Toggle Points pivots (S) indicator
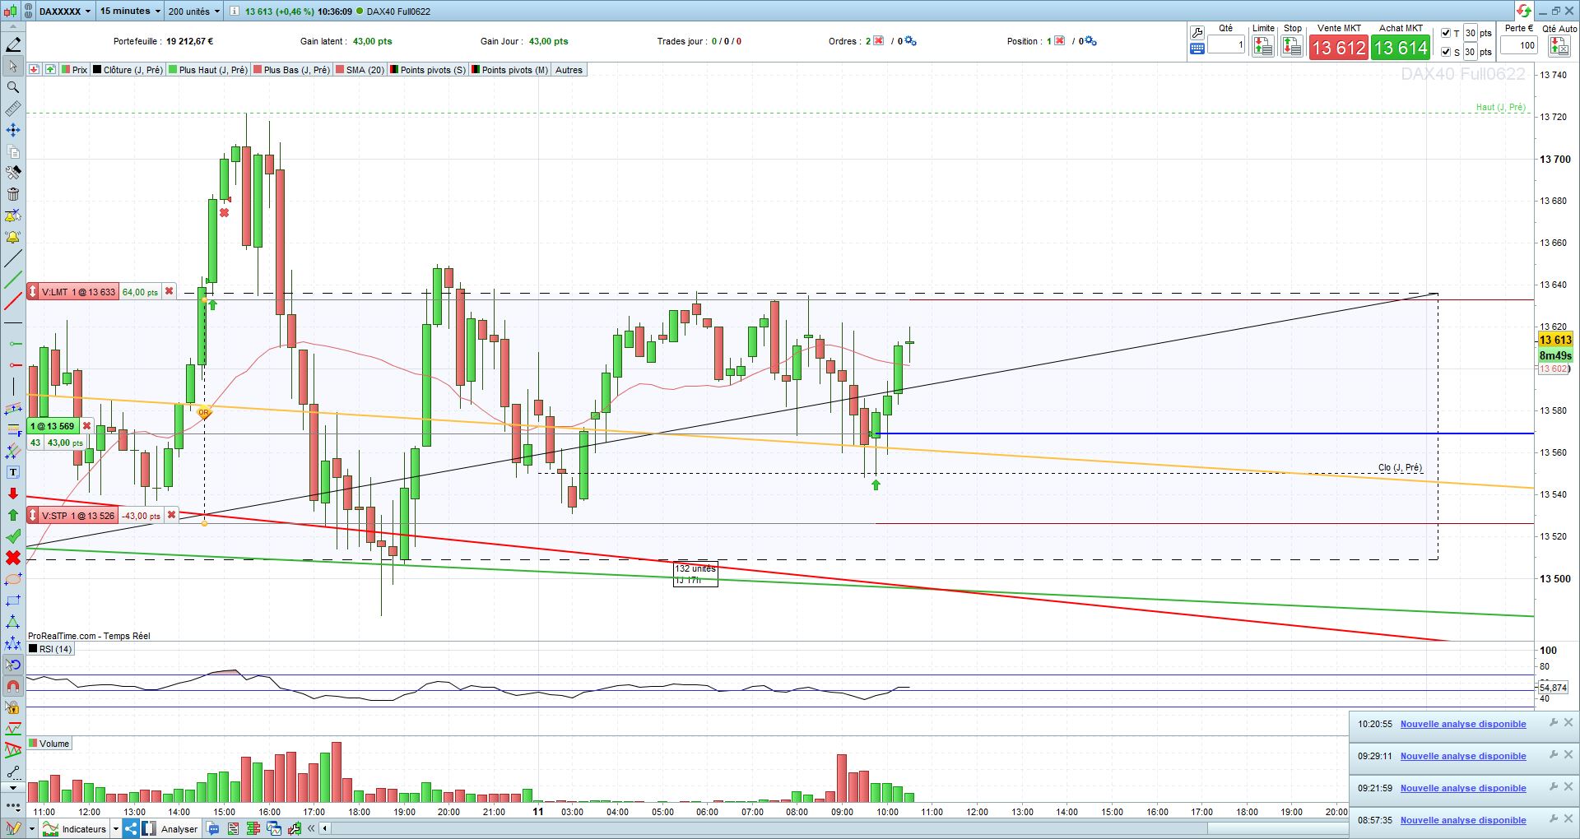1580x839 pixels. (427, 70)
